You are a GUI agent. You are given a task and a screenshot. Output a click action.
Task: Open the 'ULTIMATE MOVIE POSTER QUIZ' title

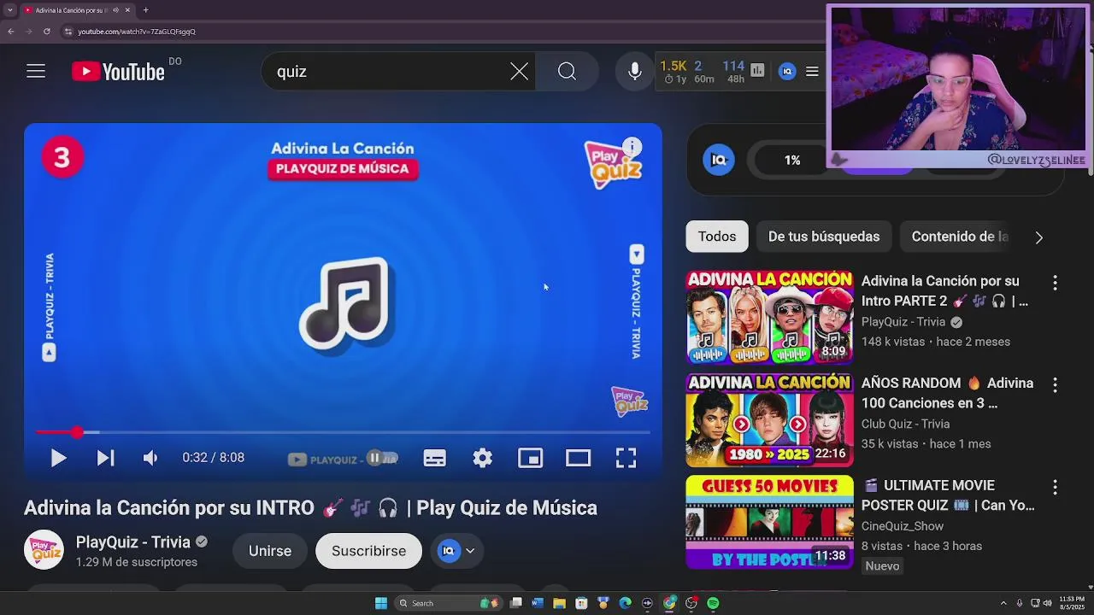click(x=948, y=495)
